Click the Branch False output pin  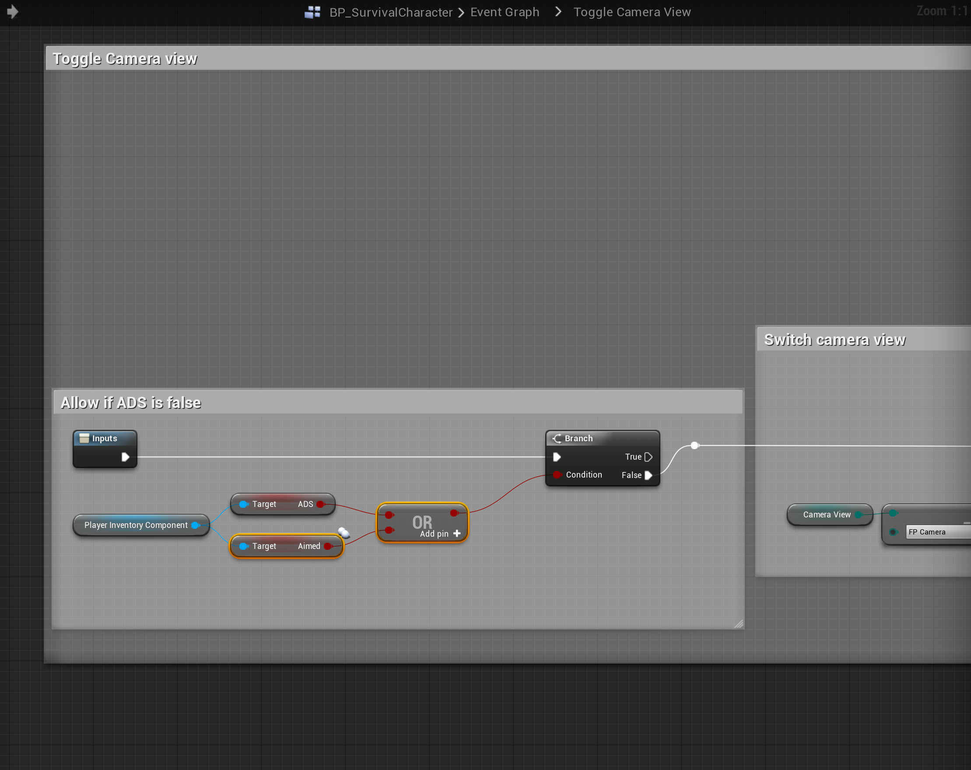click(648, 475)
